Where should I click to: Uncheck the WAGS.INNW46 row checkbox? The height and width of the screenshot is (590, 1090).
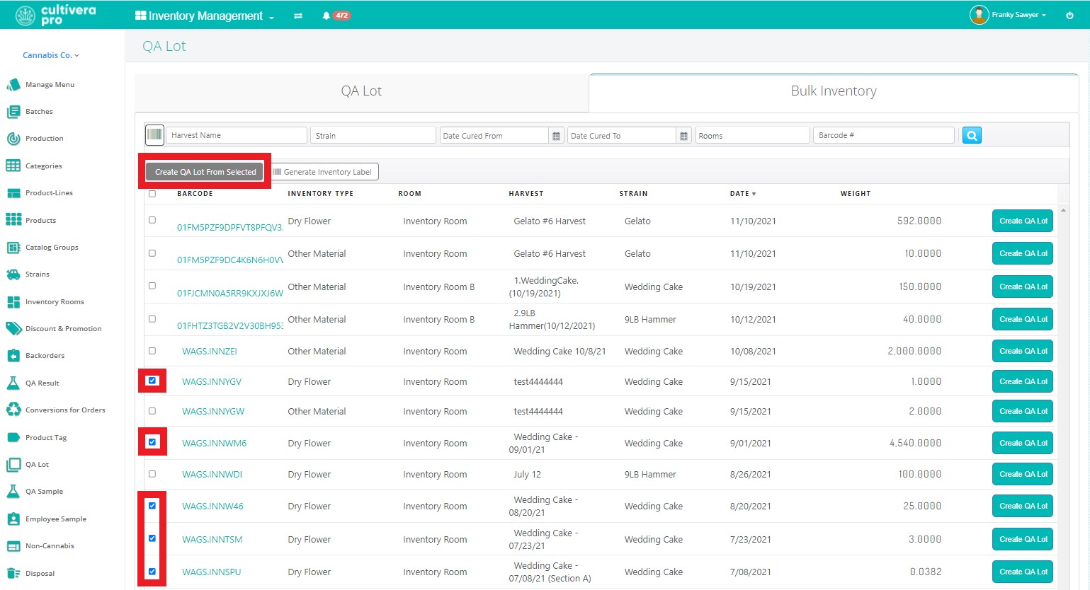tap(152, 505)
